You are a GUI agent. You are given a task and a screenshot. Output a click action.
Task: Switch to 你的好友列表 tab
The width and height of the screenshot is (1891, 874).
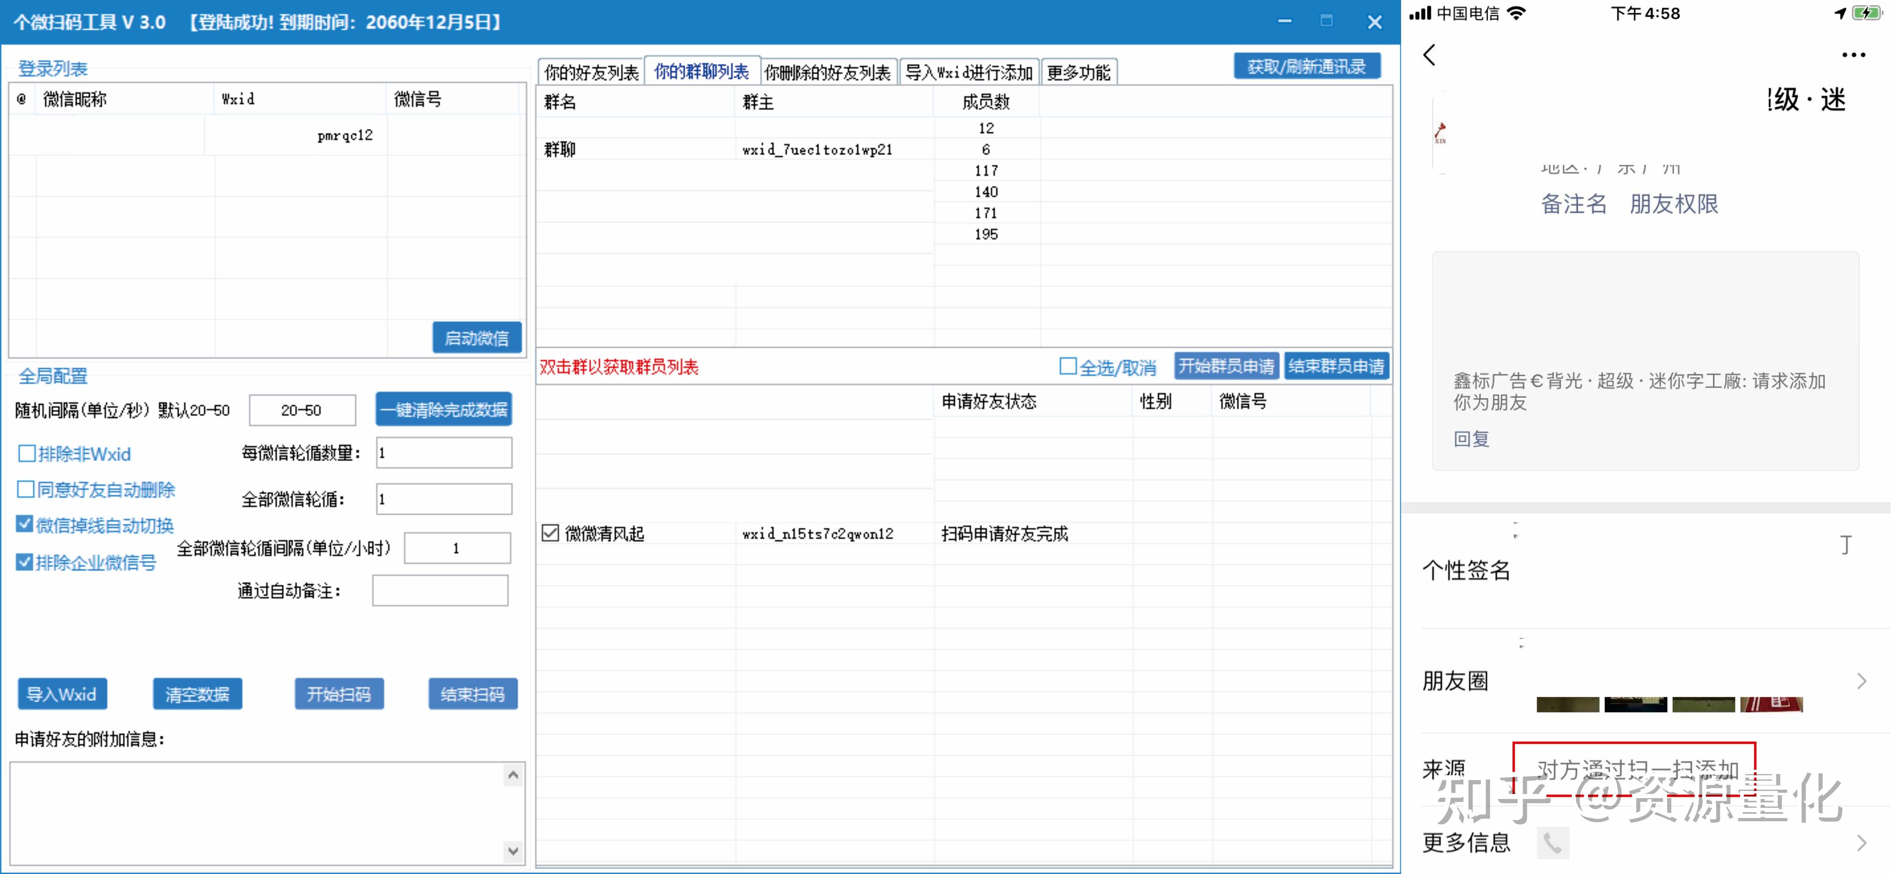591,72
